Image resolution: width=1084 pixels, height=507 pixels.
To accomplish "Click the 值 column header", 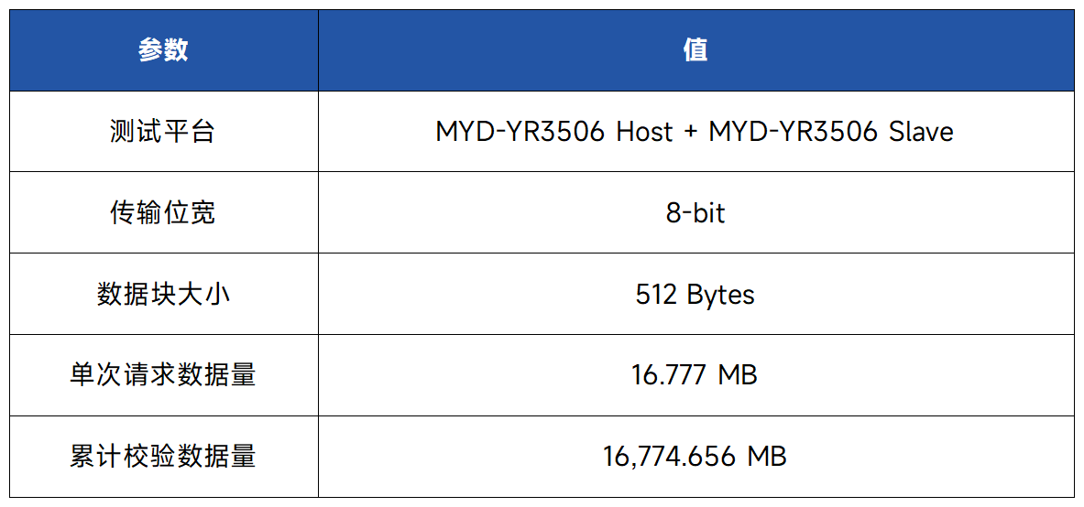I will [x=695, y=50].
